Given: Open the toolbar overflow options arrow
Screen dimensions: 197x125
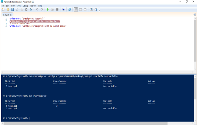Looking at the screenshot, I should coord(99,11).
